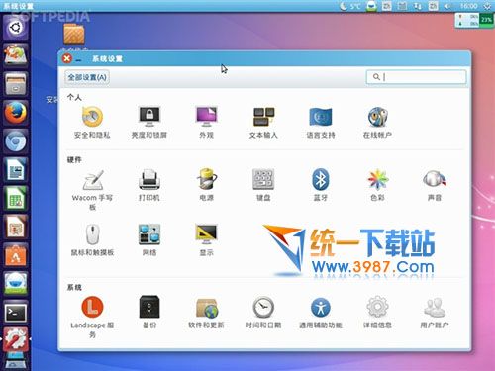Click the System Settings dock icon
Viewport: 495px width, 371px height.
tap(16, 339)
